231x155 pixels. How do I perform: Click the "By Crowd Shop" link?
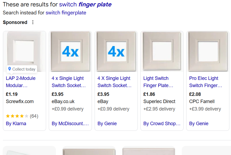pyautogui.click(x=162, y=124)
